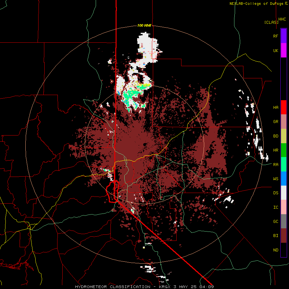Click the GC legend label
The image size is (289, 289).
click(x=276, y=221)
